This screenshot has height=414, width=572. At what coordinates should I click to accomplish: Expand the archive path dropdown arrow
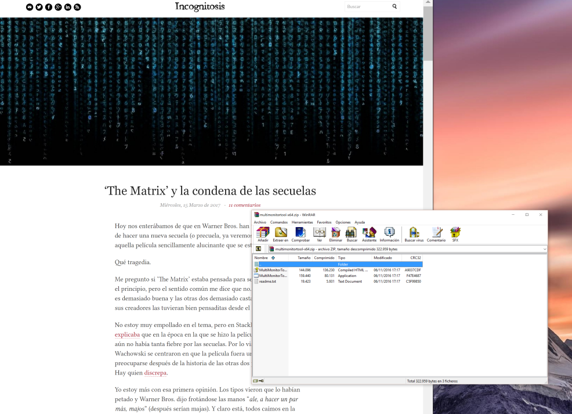544,249
